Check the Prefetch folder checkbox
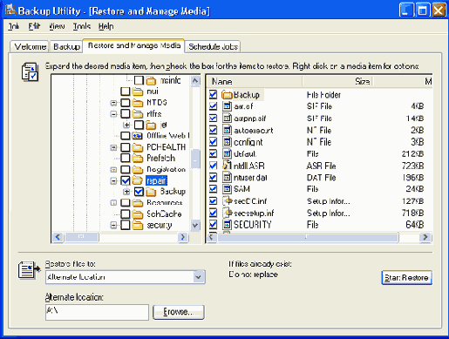449x339 pixels. click(x=126, y=159)
